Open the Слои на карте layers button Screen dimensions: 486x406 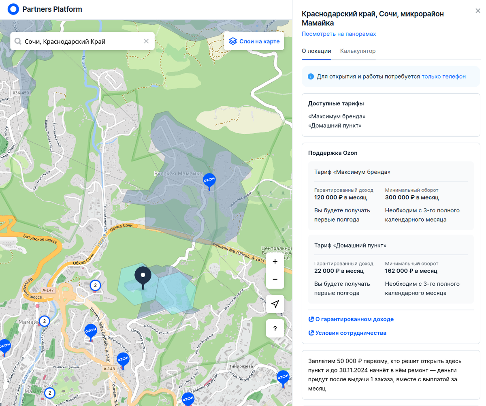click(254, 41)
